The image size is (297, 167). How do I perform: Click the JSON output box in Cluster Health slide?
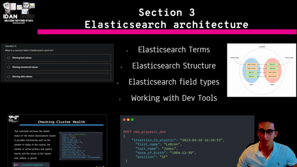point(81,146)
